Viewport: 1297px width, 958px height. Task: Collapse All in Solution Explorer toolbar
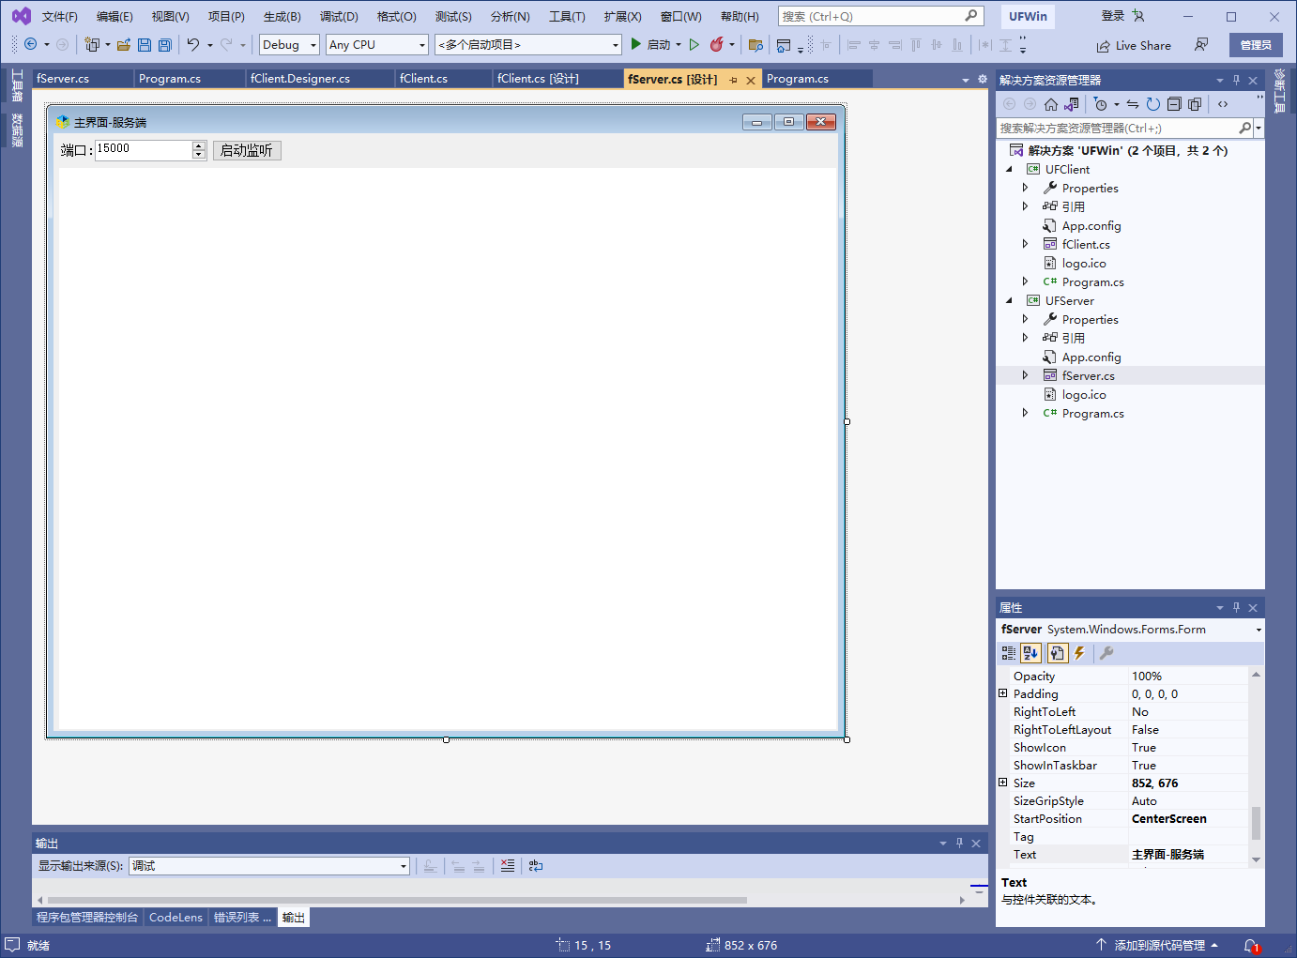(x=1174, y=104)
